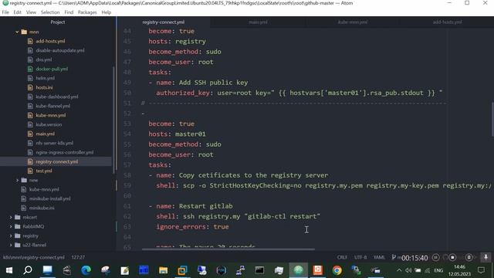
Task: Open Windows taskbar search
Action: tap(28, 270)
